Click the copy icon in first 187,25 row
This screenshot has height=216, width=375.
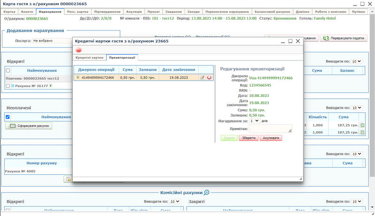362,126
